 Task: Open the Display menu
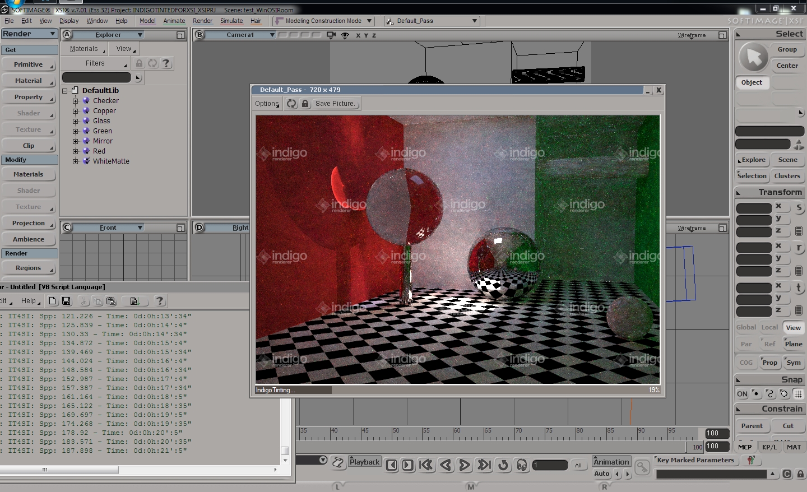(x=69, y=21)
